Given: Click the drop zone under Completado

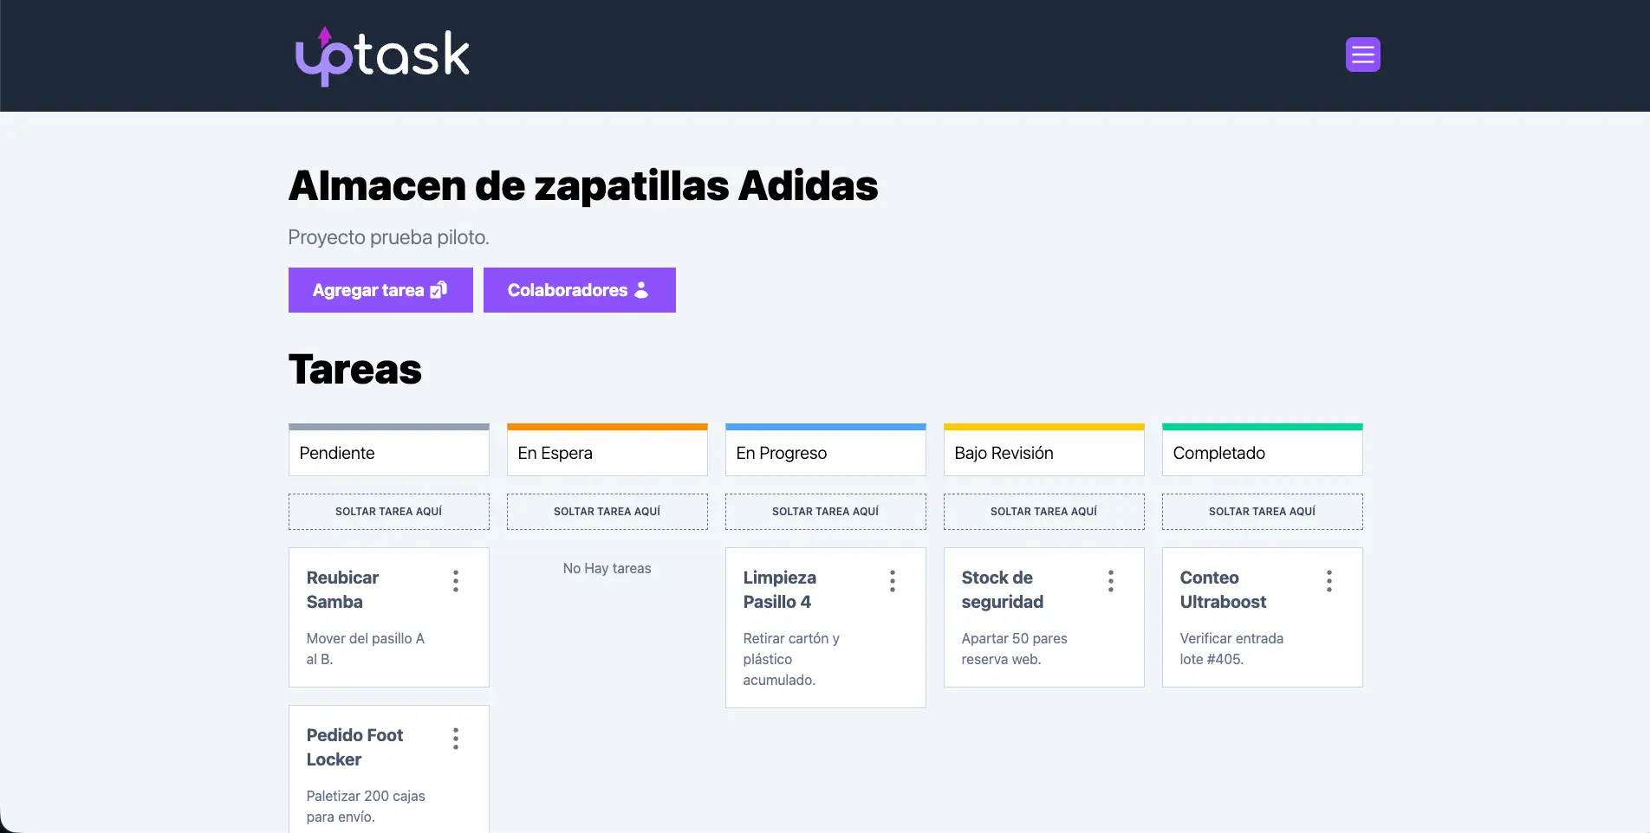Looking at the screenshot, I should click(1262, 512).
